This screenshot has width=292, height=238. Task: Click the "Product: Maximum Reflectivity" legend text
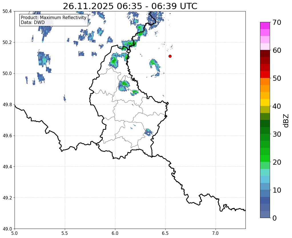[54, 17]
